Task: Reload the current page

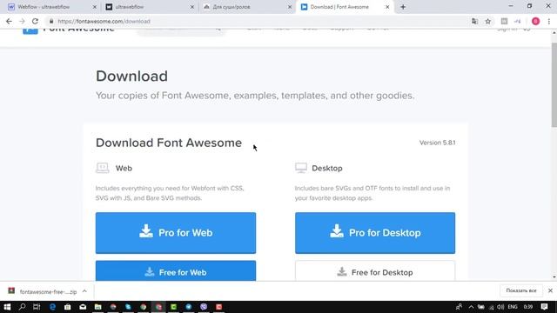Action: tap(35, 21)
